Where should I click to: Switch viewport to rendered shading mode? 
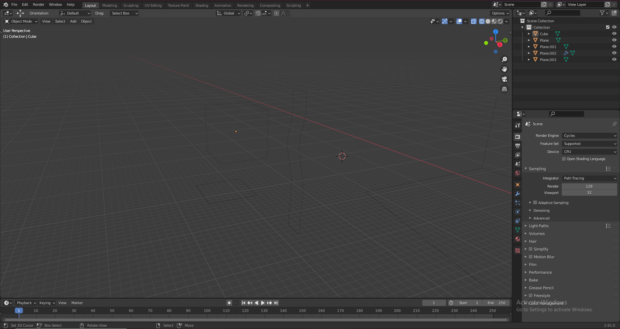500,21
